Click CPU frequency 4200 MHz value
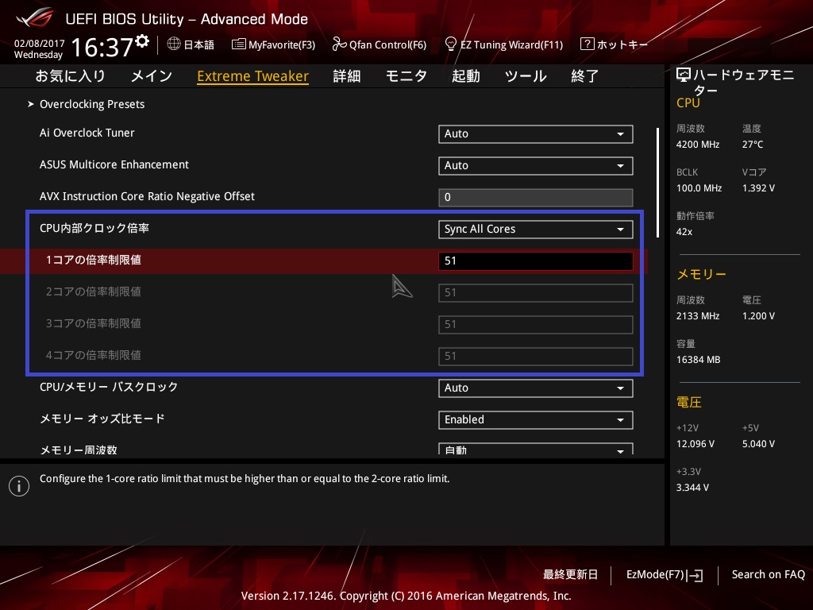813x610 pixels. point(697,145)
